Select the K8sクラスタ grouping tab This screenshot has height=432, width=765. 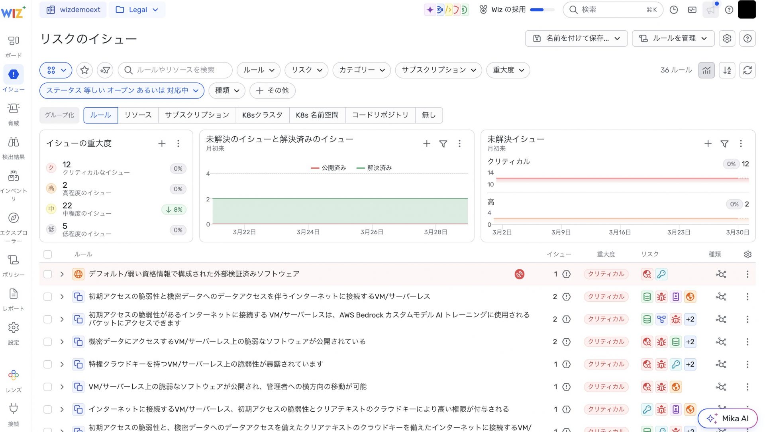pyautogui.click(x=262, y=115)
